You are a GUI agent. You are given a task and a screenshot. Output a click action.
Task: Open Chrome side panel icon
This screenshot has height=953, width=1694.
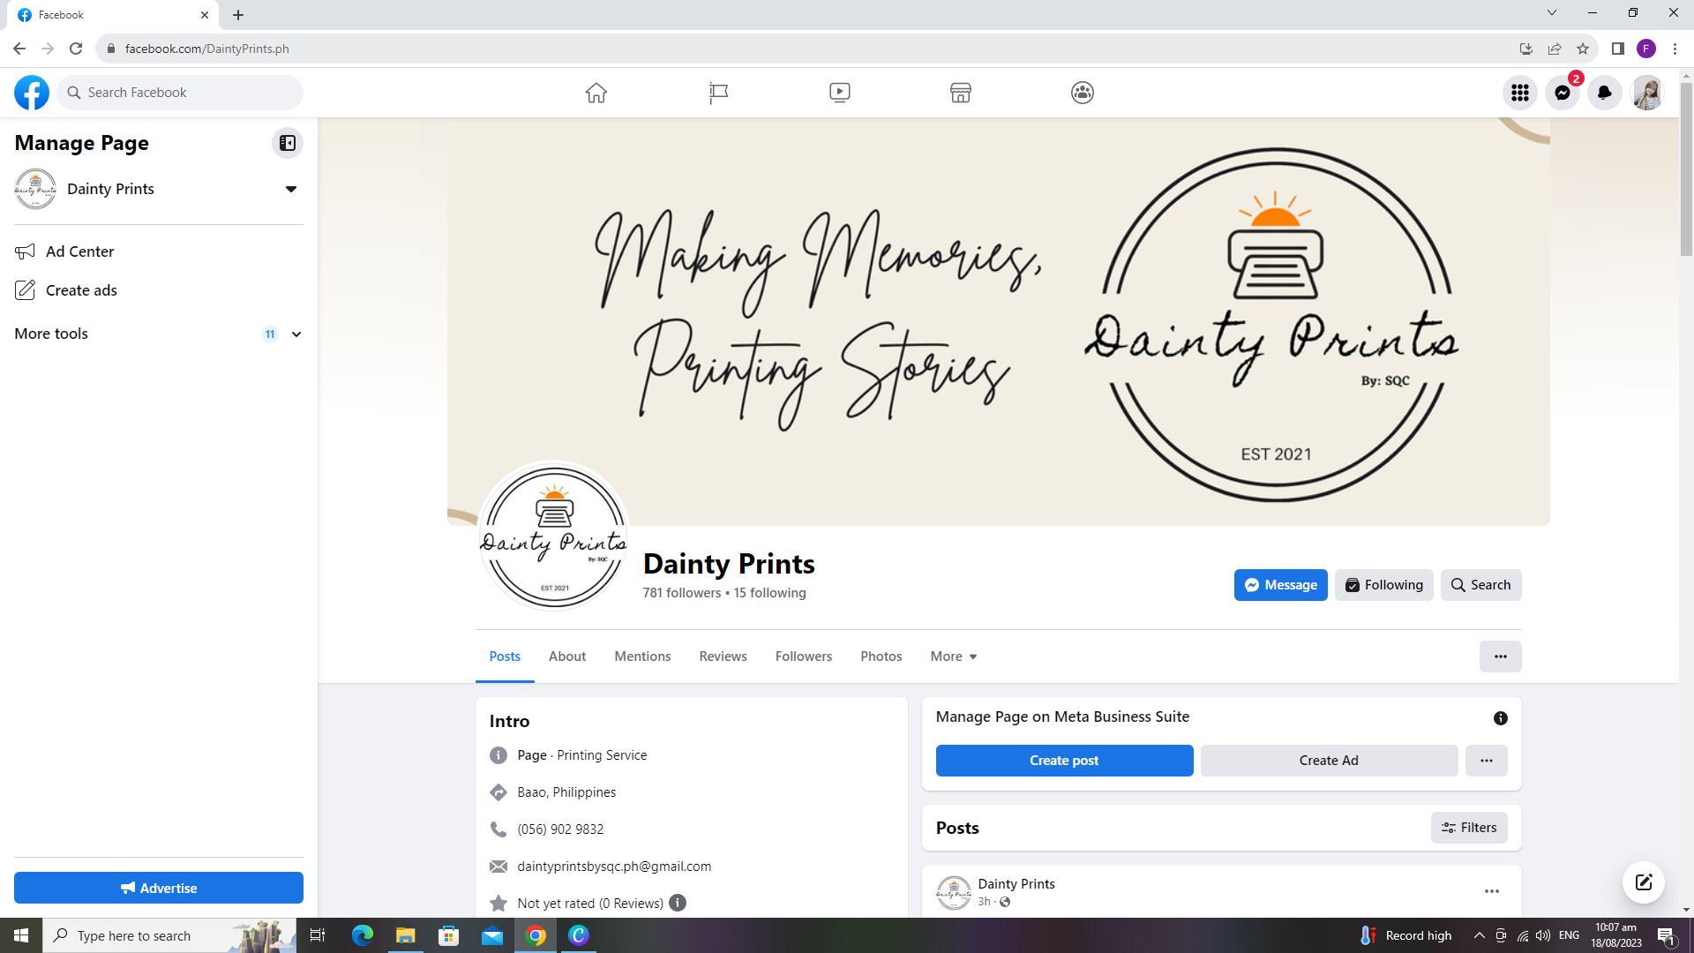coord(1617,49)
